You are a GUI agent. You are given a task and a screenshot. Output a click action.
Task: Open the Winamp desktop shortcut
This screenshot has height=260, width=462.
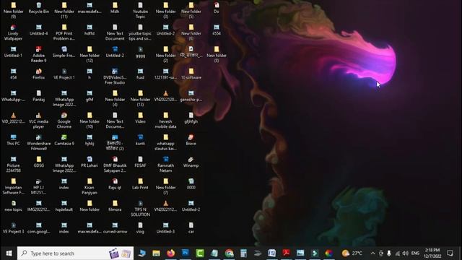coord(191,162)
